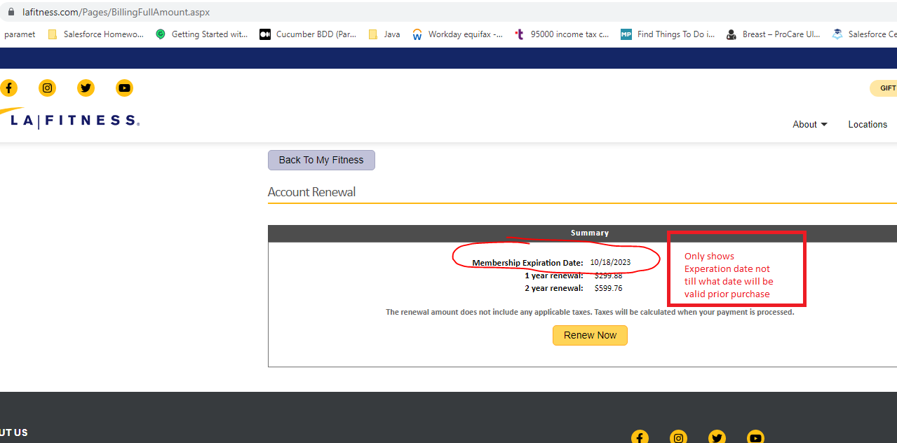The height and width of the screenshot is (443, 897).
Task: Click the Back To My Fitness button
Action: click(321, 160)
